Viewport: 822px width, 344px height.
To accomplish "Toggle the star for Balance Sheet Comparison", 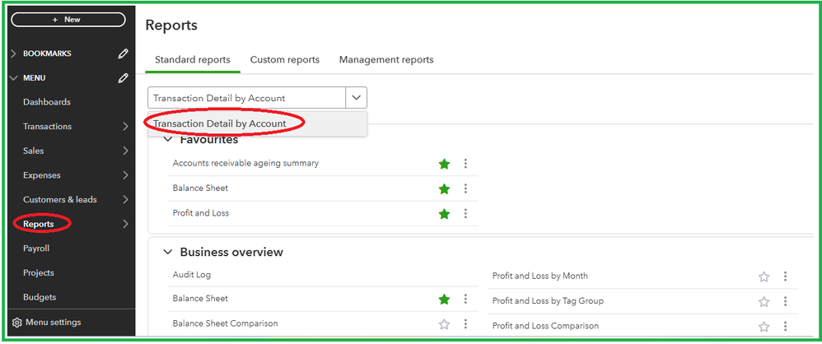I will [445, 324].
